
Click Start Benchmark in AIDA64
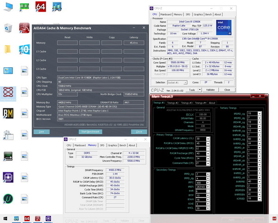90,131
